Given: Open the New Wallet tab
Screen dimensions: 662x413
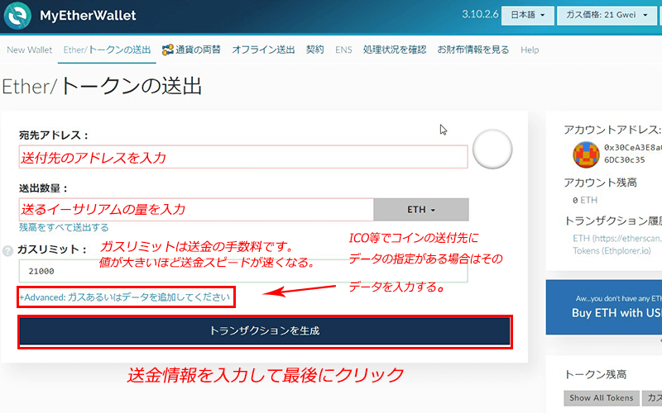Looking at the screenshot, I should click(x=29, y=50).
